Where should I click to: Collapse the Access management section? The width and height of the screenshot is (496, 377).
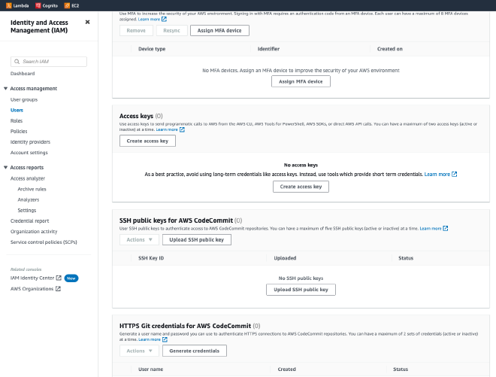(6, 89)
